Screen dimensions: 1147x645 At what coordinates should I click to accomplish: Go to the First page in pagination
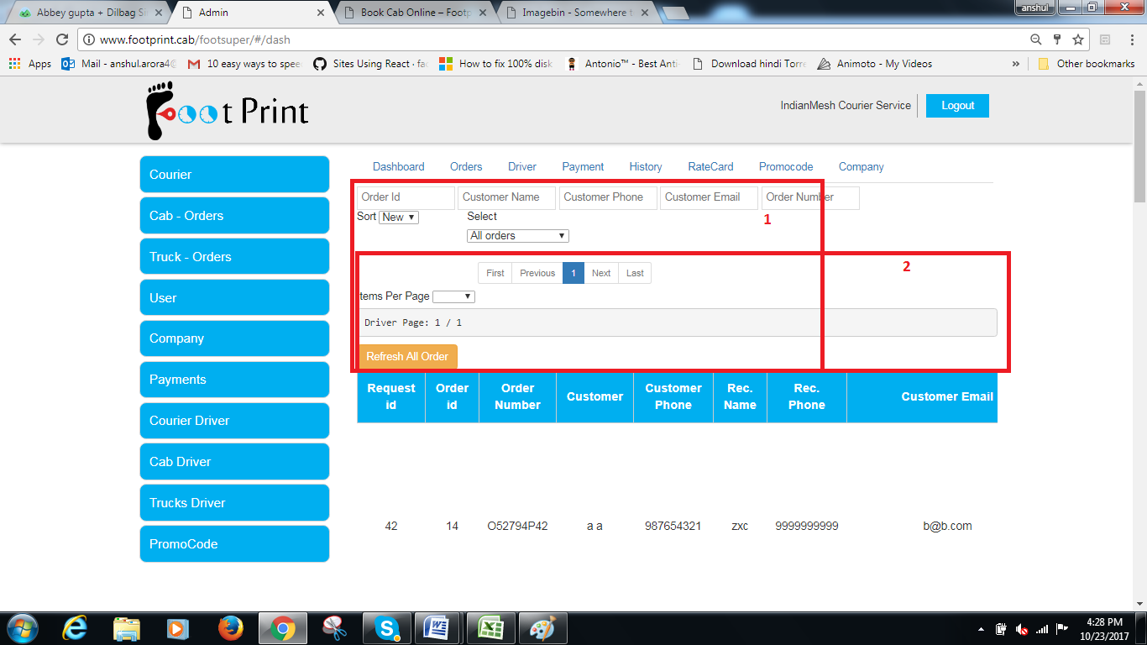[495, 273]
